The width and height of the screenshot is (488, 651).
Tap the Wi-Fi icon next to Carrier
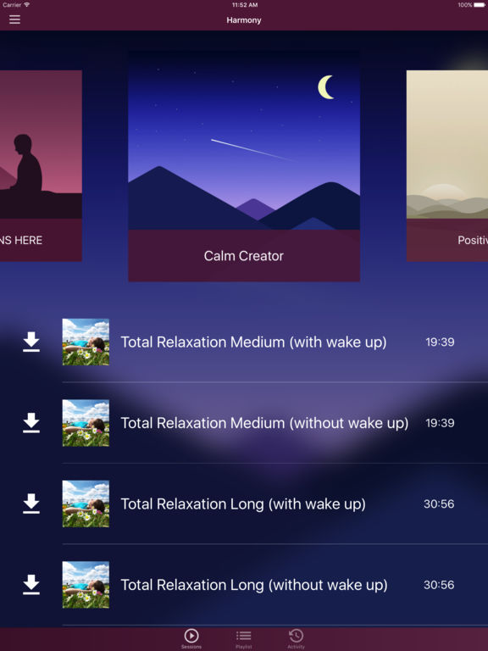pyautogui.click(x=26, y=5)
